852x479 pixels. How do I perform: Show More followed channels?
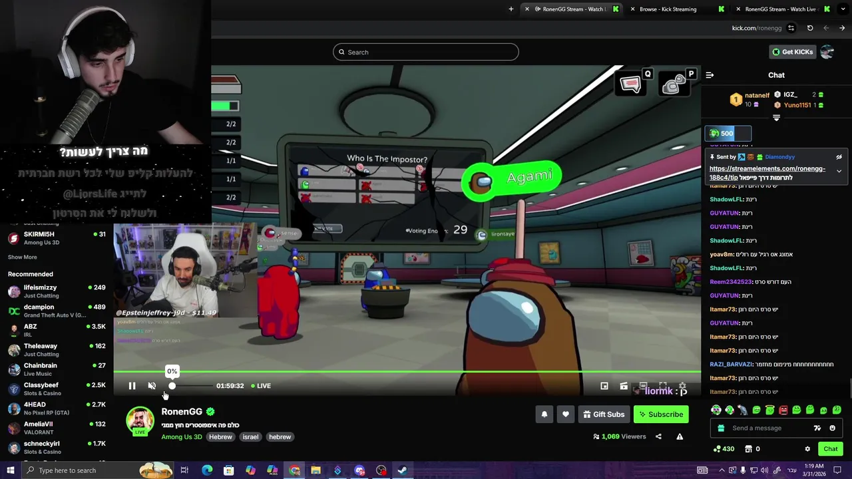pos(23,257)
